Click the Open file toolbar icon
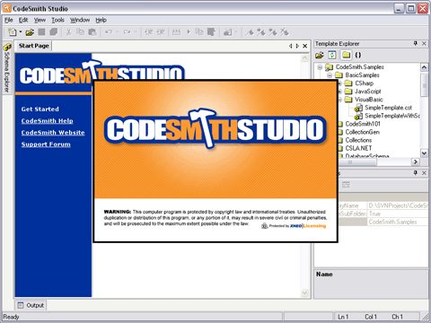This screenshot has width=431, height=323. (x=30, y=32)
